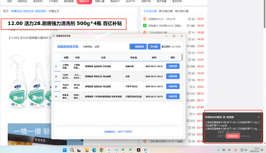Dismiss the 发现包含关键词'券'的线报 popup
The image size is (266, 153).
[258, 117]
